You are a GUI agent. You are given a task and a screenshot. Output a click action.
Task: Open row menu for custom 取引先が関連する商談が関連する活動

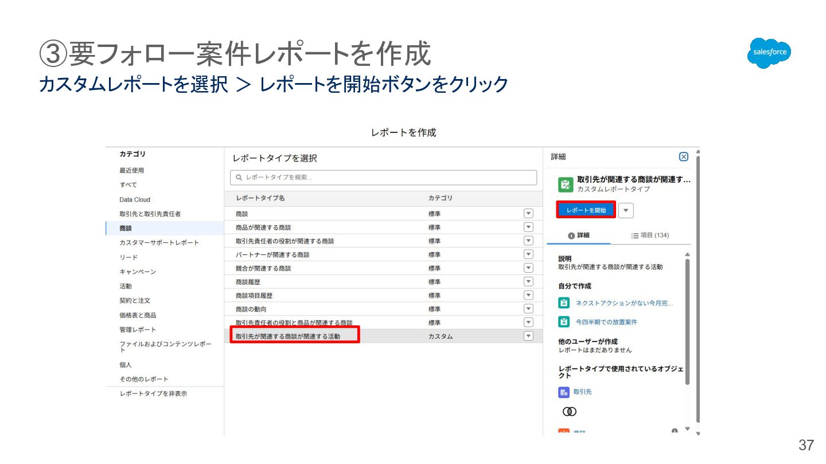pos(528,336)
